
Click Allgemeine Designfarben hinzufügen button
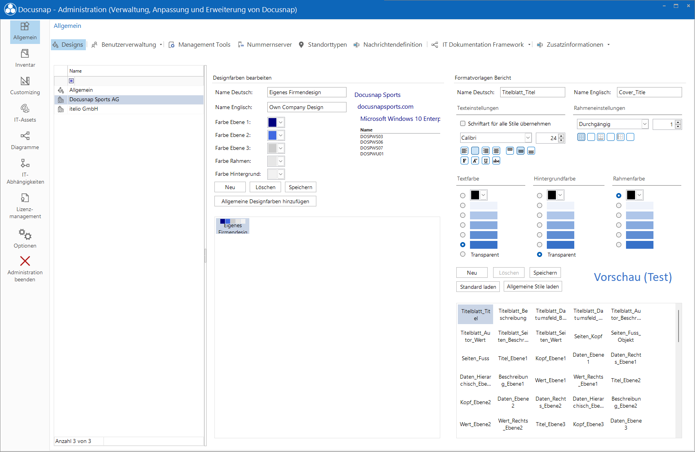click(x=265, y=201)
